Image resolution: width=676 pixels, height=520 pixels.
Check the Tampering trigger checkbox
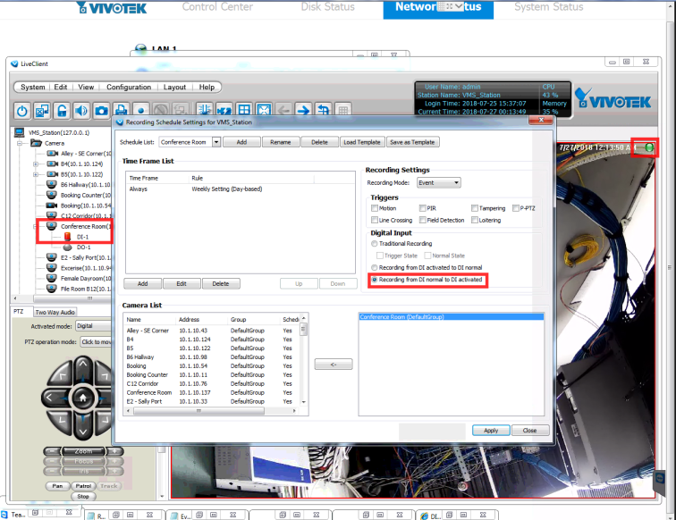pyautogui.click(x=474, y=208)
